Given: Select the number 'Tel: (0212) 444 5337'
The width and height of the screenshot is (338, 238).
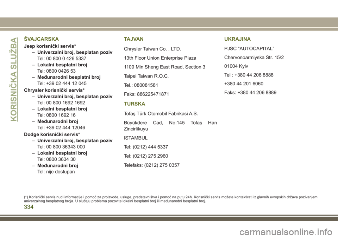Looking at the screenshot, I should 146,147.
